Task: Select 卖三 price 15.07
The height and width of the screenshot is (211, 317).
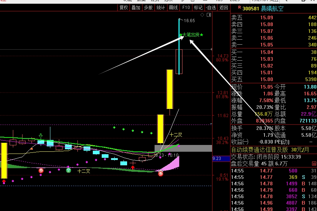Action: 266,31
